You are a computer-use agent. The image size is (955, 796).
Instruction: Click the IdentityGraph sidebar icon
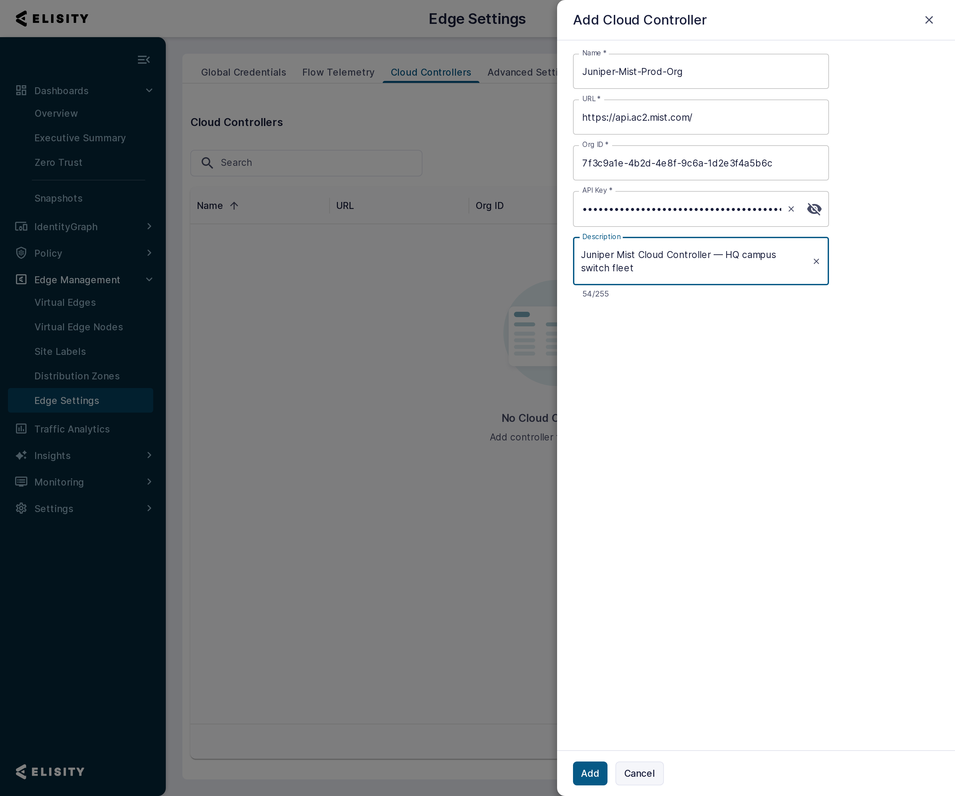point(21,227)
